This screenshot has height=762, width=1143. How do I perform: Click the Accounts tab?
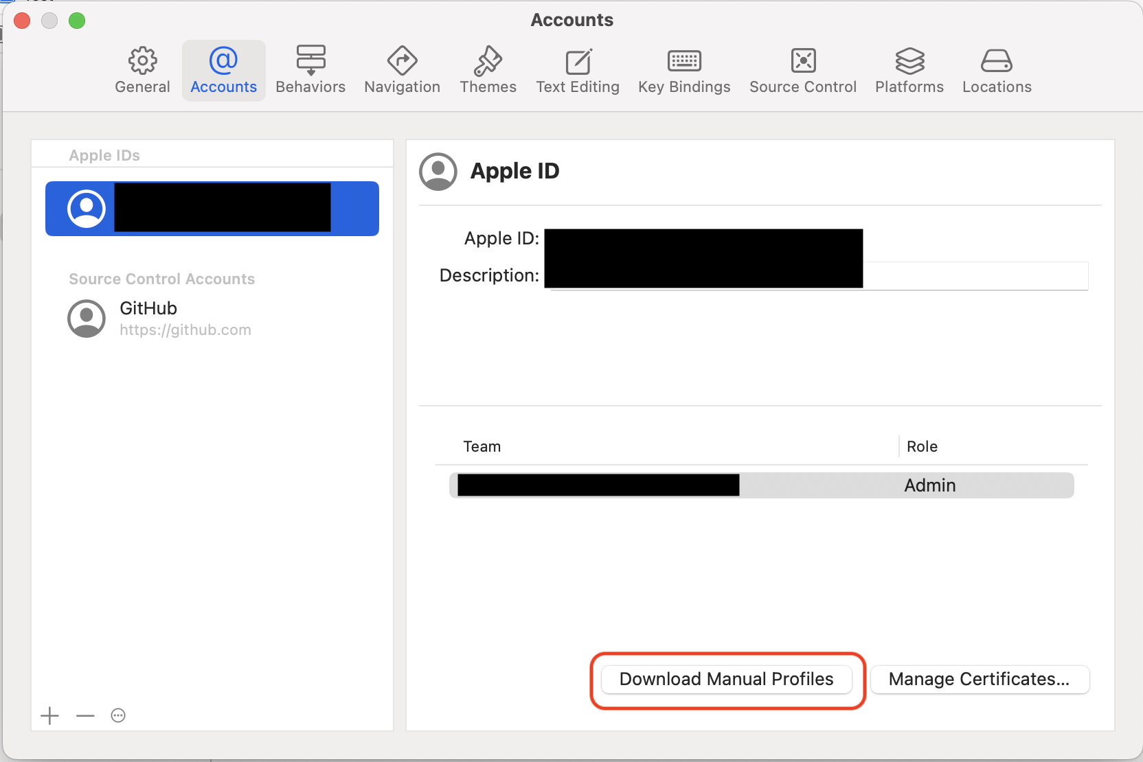click(x=223, y=71)
